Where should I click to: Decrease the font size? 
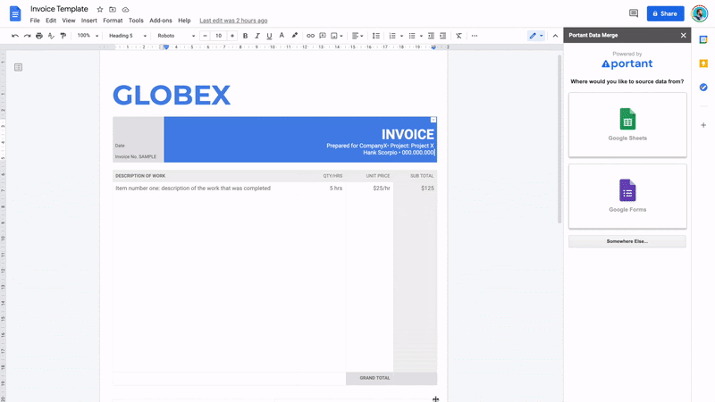coord(205,36)
